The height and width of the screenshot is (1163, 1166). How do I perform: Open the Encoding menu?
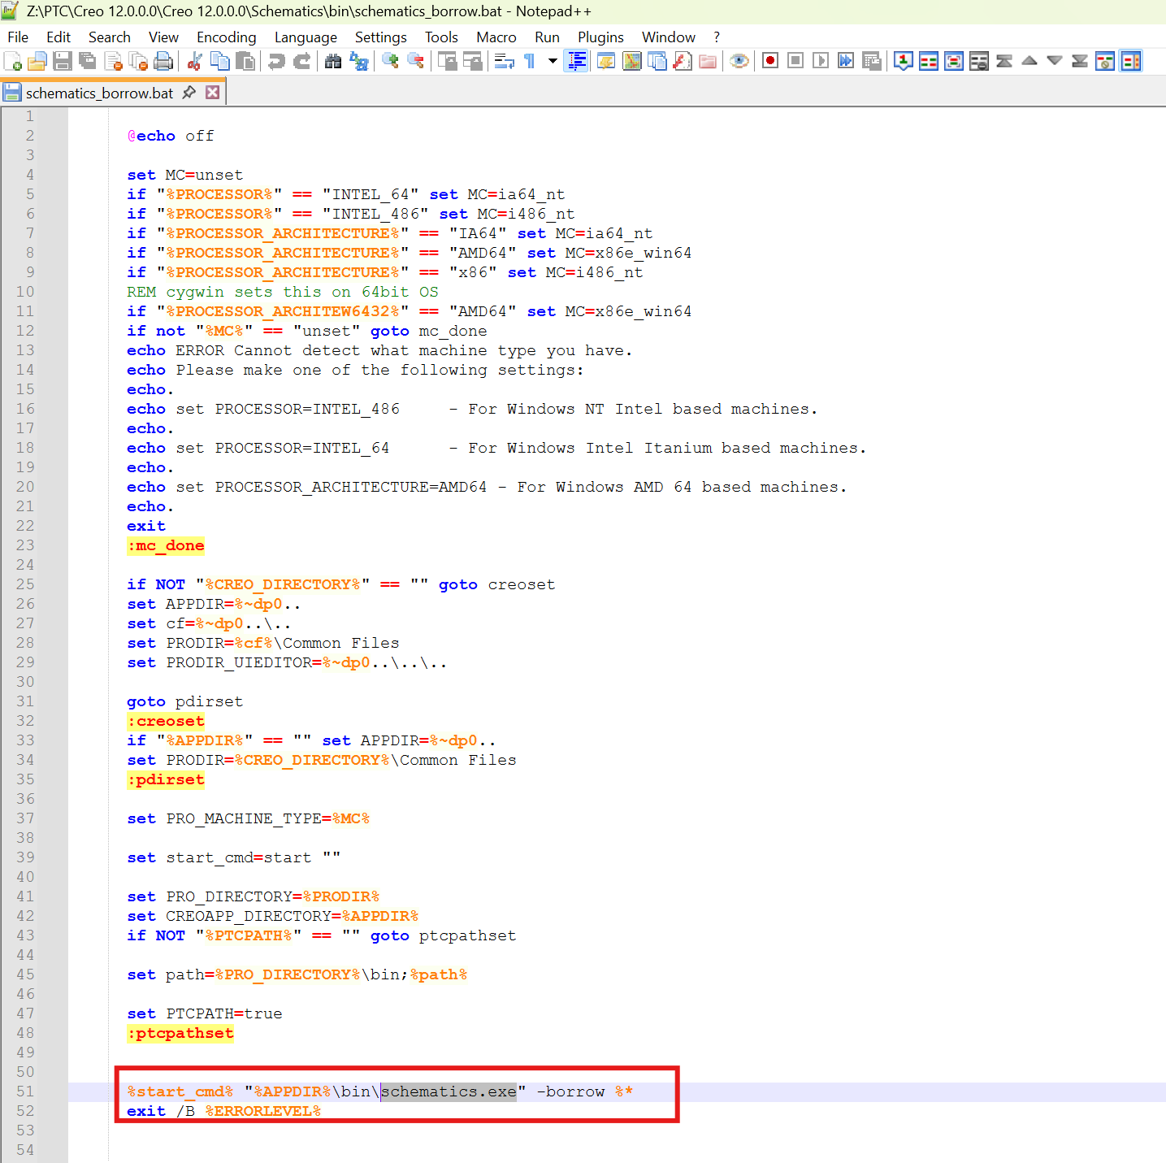226,37
